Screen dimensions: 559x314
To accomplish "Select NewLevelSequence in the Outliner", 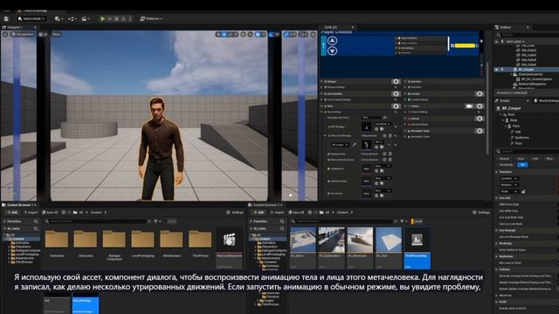I will (x=531, y=84).
